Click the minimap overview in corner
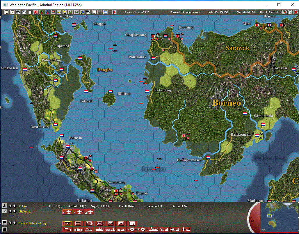This screenshot has height=234, width=299. coord(279,217)
